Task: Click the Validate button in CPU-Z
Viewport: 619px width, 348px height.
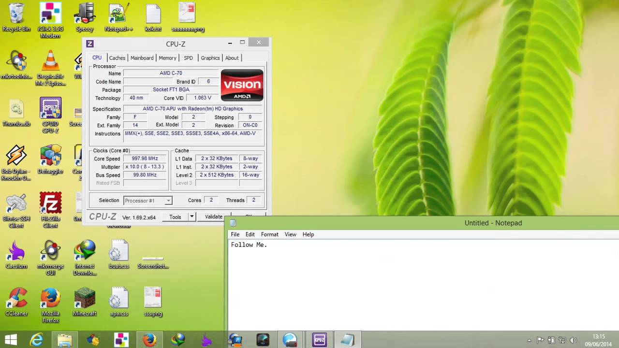Action: pos(213,217)
